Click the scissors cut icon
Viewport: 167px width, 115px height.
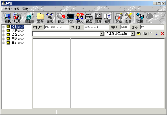[x=156, y=33]
